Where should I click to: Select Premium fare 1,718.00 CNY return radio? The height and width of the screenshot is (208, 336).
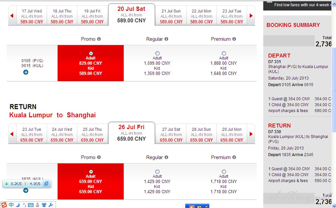pos(224,171)
